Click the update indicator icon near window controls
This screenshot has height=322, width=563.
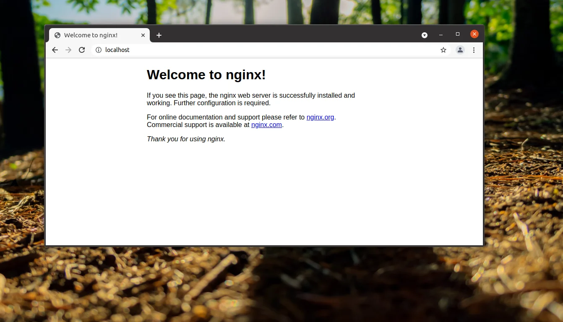424,35
